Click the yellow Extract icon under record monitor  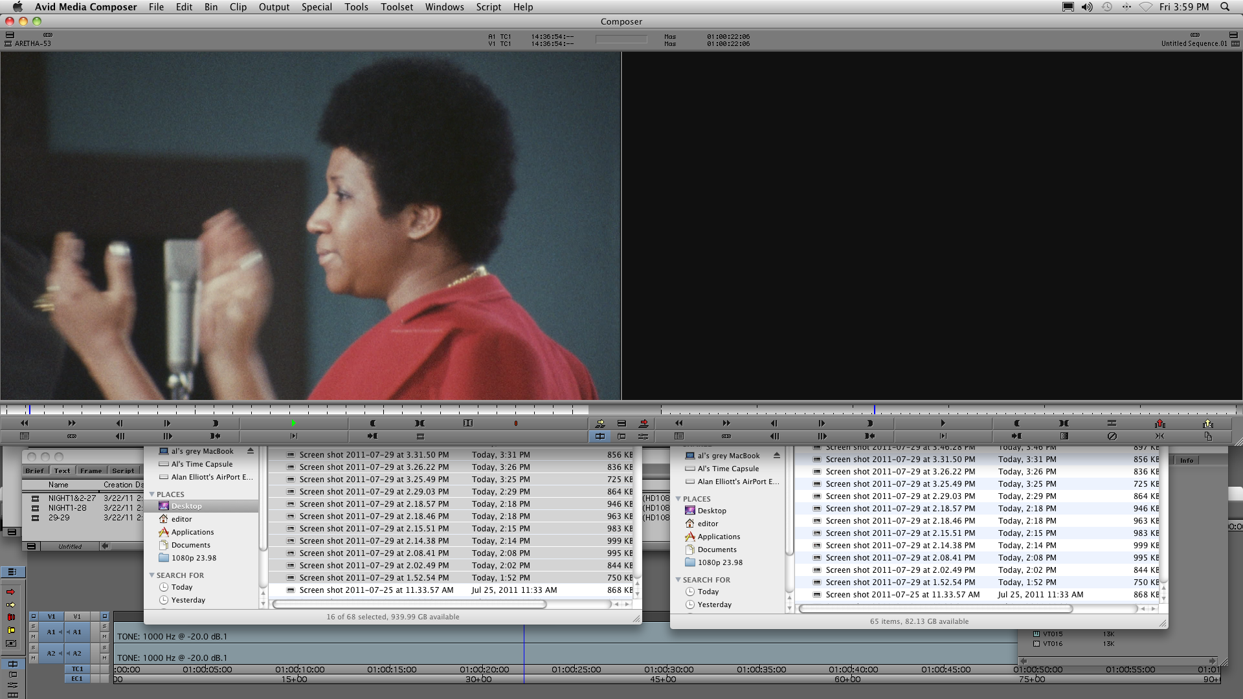click(1207, 423)
